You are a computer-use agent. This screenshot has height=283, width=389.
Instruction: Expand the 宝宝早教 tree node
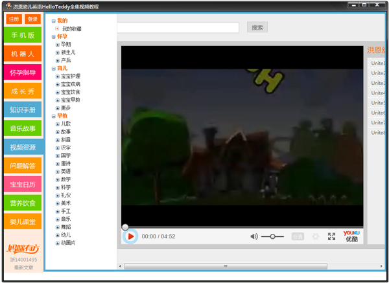coord(57,100)
